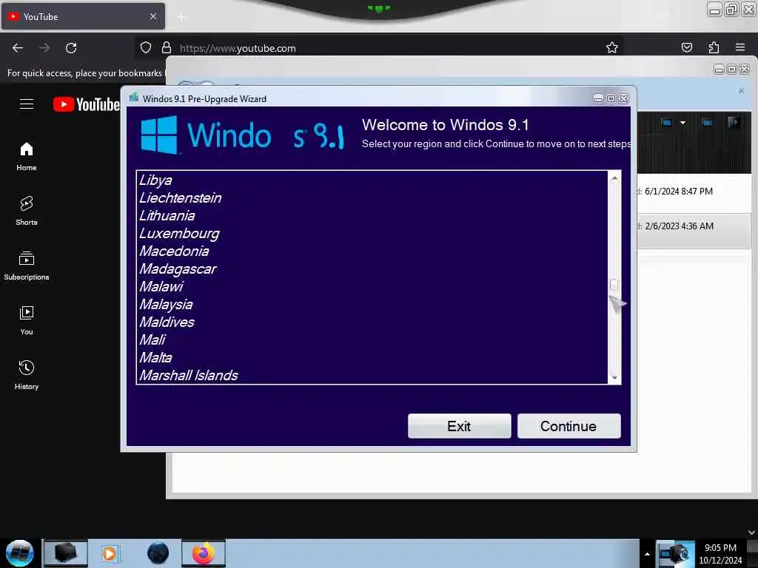
Task: Click the system tray device icon
Action: [674, 553]
